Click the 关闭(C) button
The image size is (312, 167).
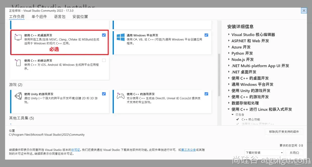(294, 153)
